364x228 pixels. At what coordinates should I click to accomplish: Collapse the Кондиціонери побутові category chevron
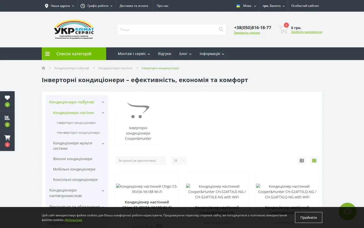[x=103, y=102]
